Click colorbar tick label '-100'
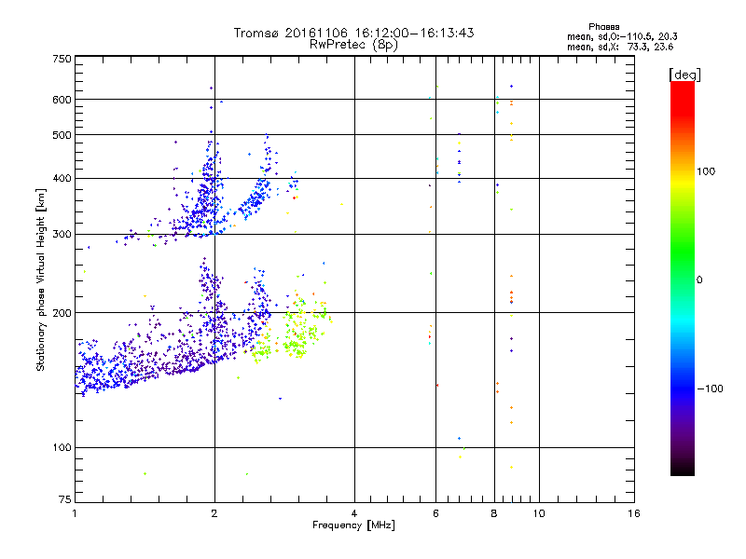The height and width of the screenshot is (559, 746). pos(711,389)
